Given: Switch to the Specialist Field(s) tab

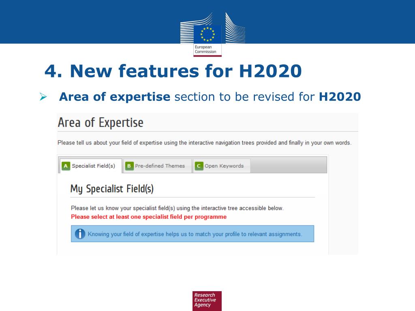Looking at the screenshot, I should [91, 166].
